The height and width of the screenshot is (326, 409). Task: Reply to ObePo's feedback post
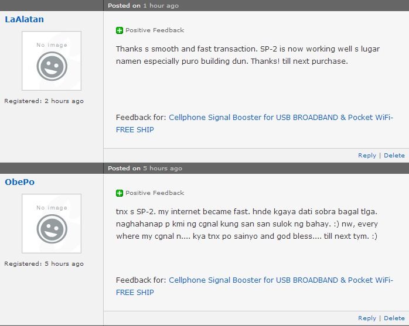point(367,318)
